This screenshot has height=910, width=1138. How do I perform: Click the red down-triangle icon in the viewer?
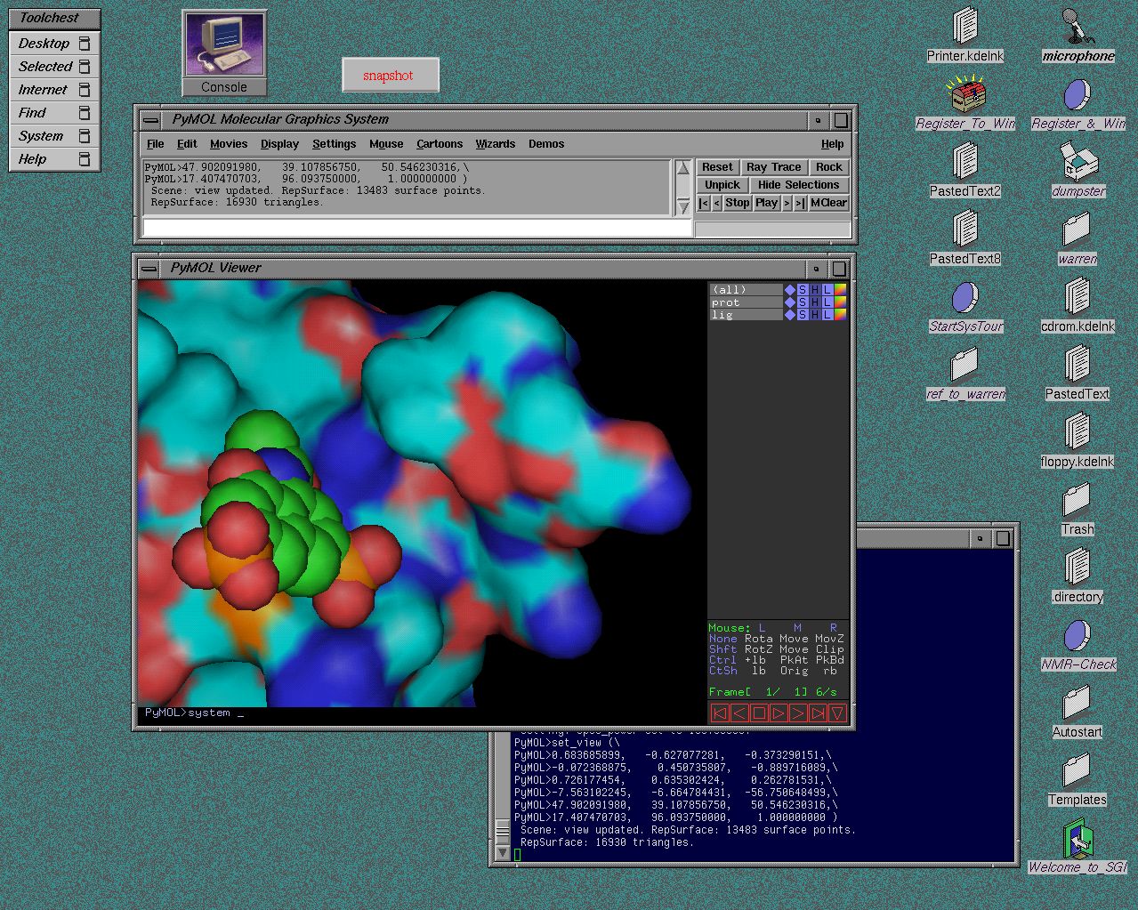837,713
